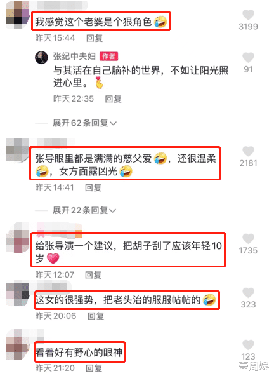Expand the 22 replies thread
The image size is (274, 378).
click(x=84, y=210)
